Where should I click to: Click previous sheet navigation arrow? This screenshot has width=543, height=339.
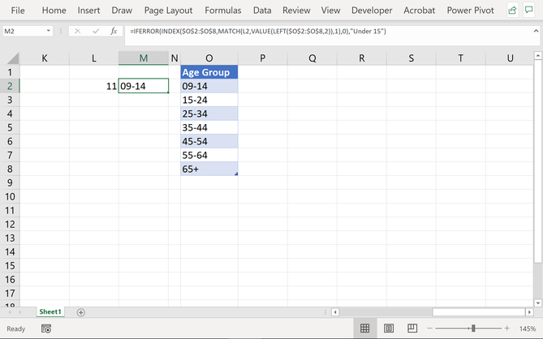coord(10,312)
